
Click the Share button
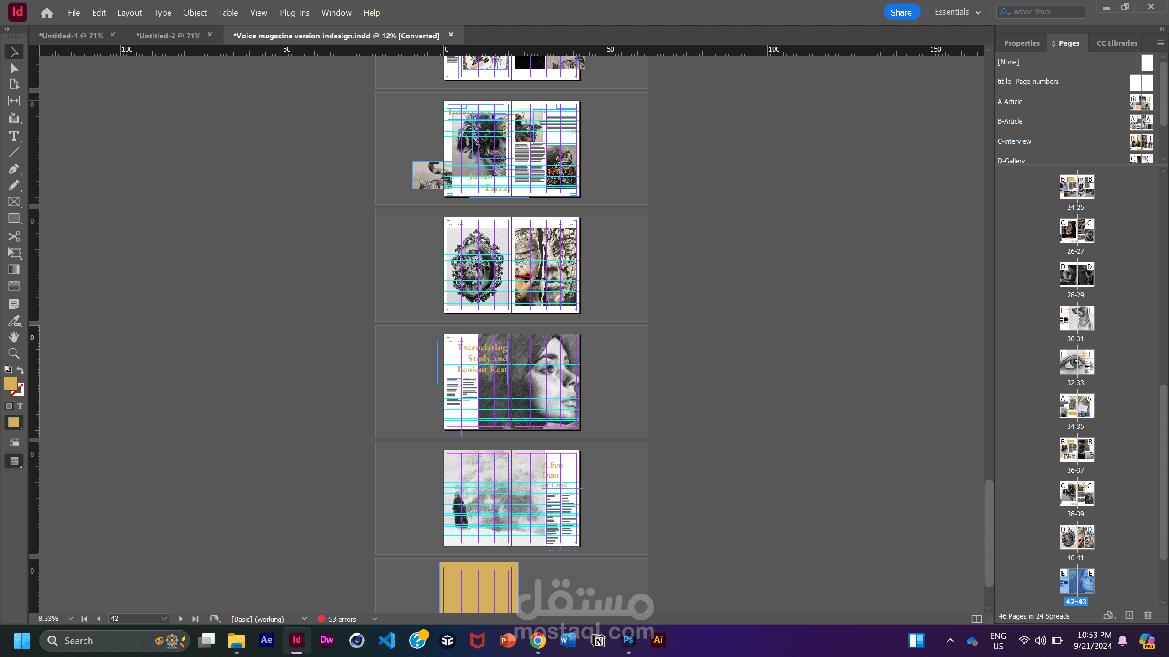pyautogui.click(x=901, y=12)
